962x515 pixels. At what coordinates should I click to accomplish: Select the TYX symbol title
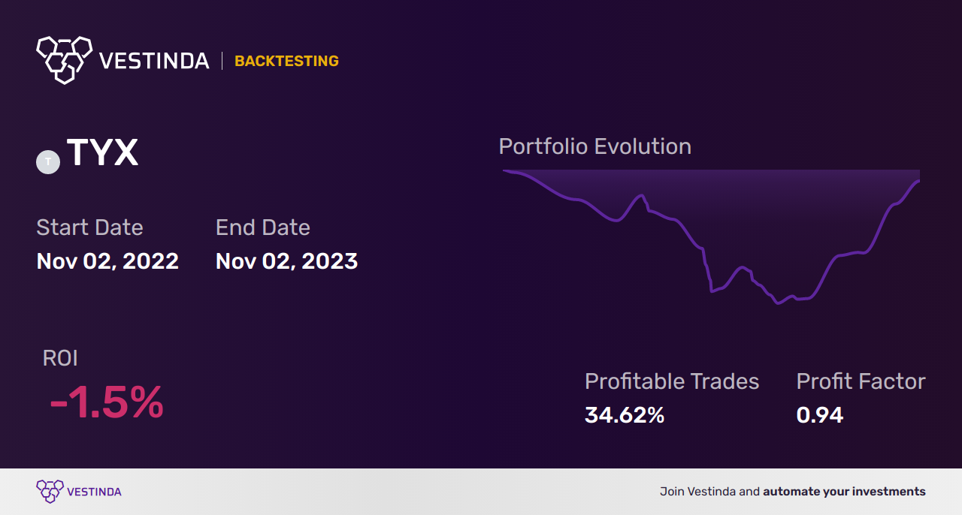(102, 153)
